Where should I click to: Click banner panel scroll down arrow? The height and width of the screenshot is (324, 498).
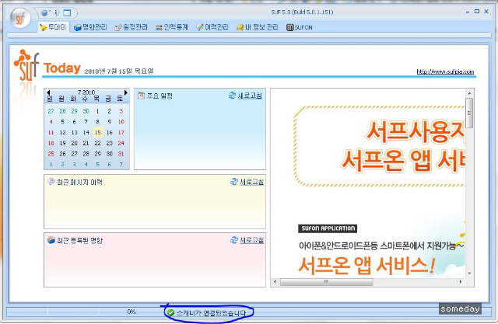click(469, 273)
